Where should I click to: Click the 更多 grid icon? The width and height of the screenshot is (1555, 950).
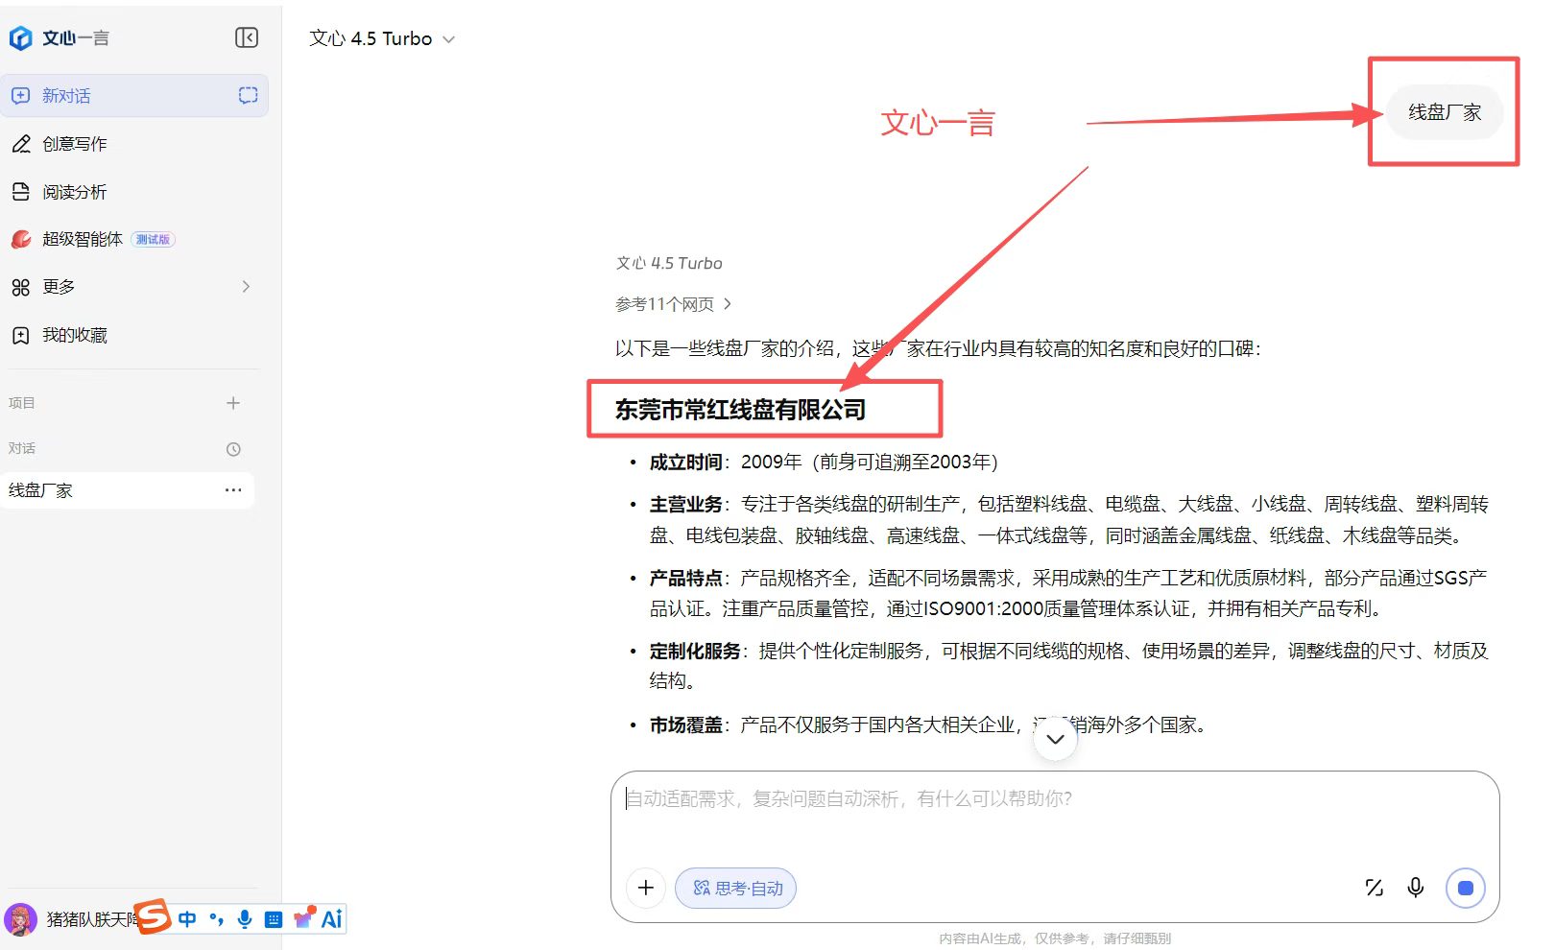pos(20,287)
